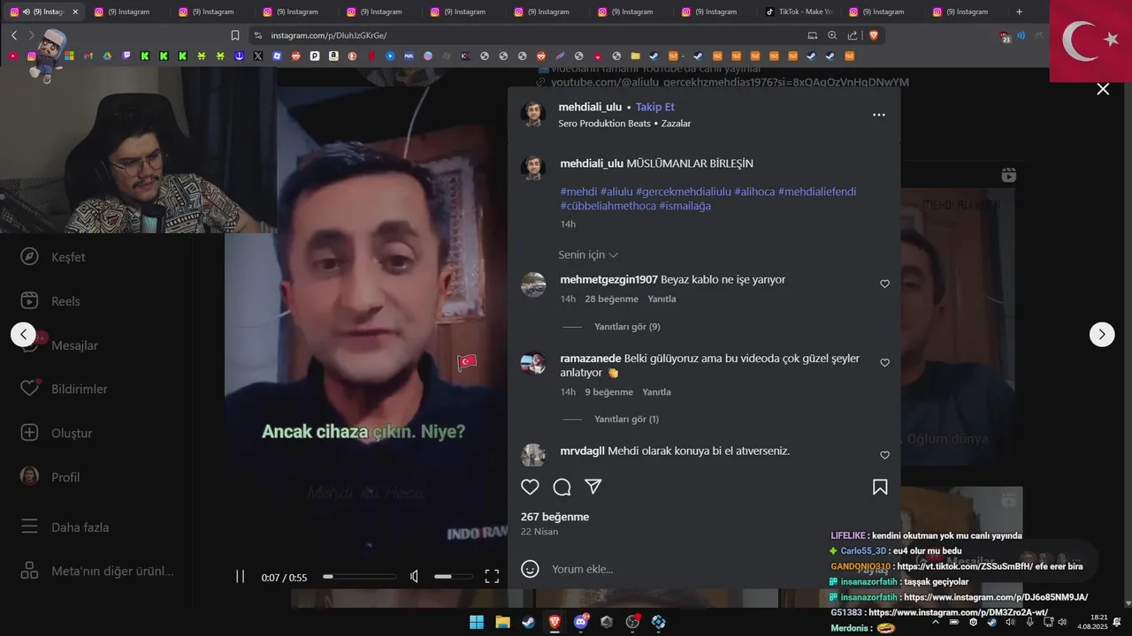The height and width of the screenshot is (636, 1132).
Task: Bookmark this page in browser toolbar
Action: point(235,35)
